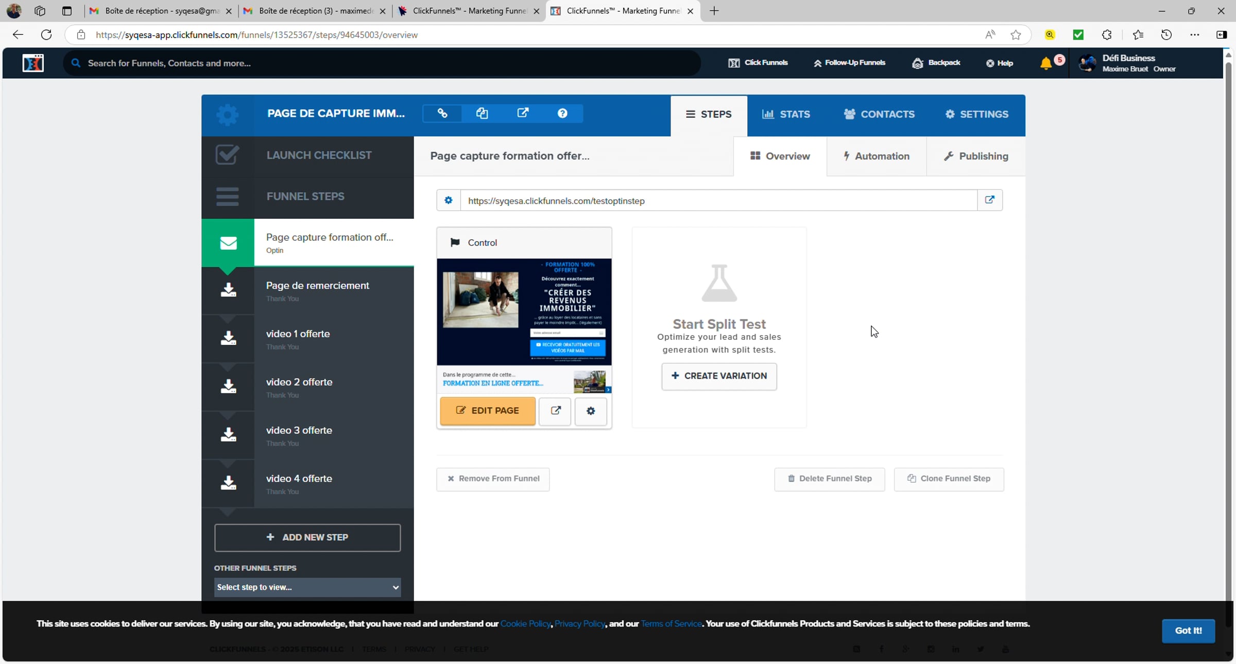The image size is (1236, 664).
Task: Click the funnel URL link icon
Action: (442, 113)
